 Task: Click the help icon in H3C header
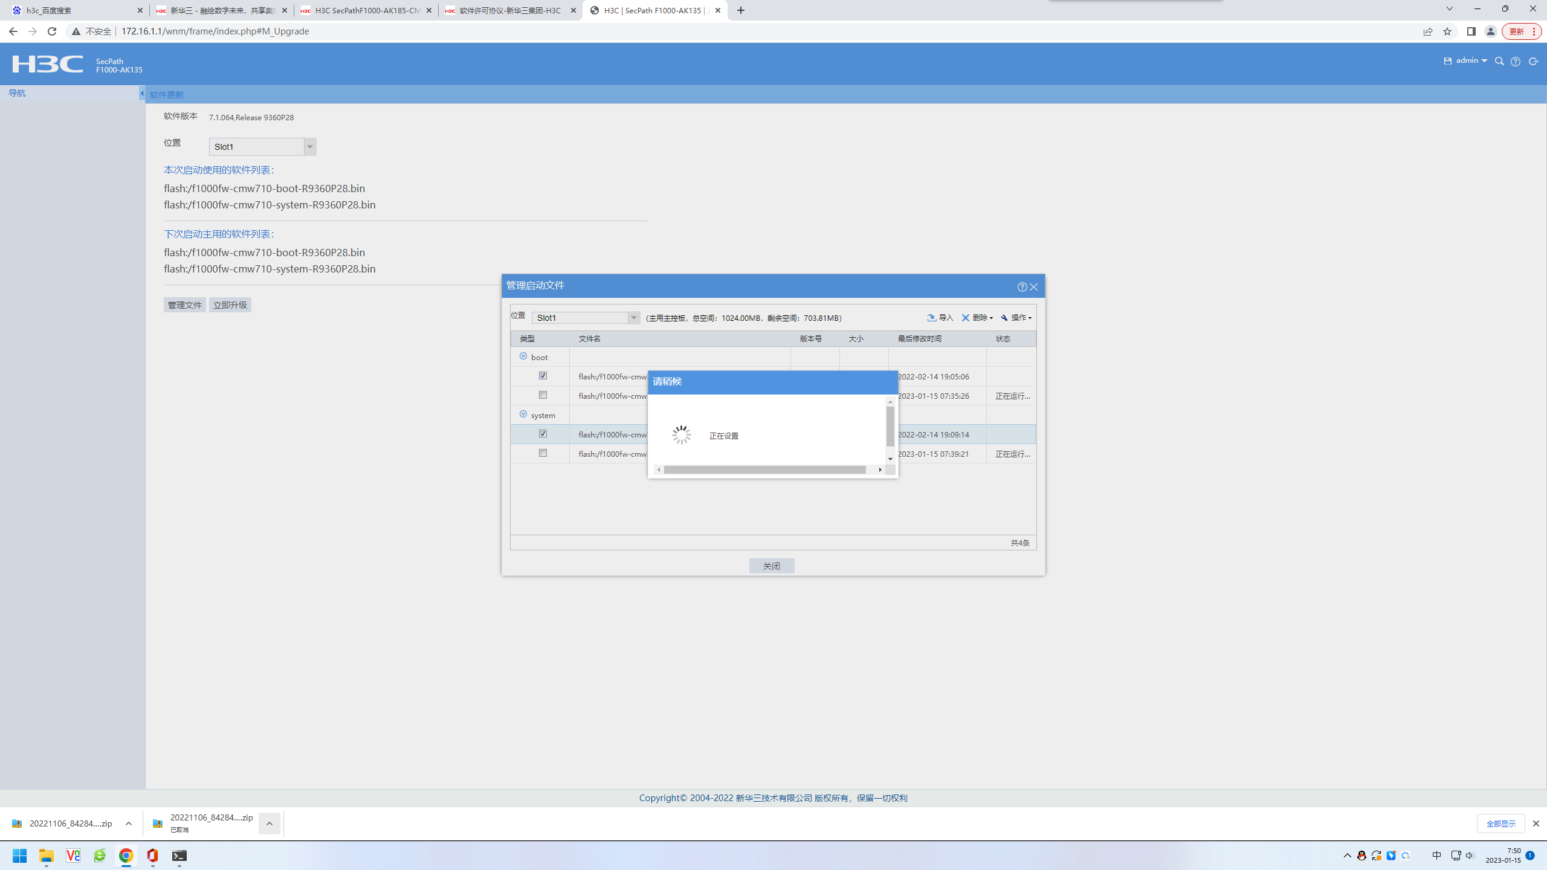[1516, 61]
